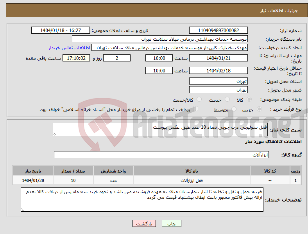
Task: Click the buyer notes textarea resize handle
Action: 23,210
